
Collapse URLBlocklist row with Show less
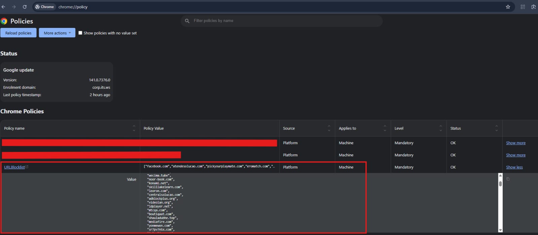514,167
